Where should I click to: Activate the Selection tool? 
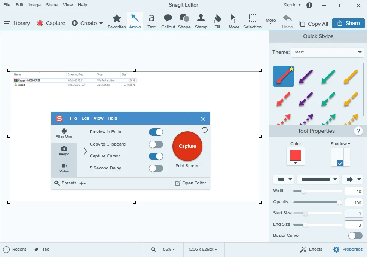[x=252, y=21]
